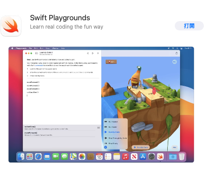The width and height of the screenshot is (210, 170).
Task: Click Contacts icon in the preview dock
Action: (91, 157)
